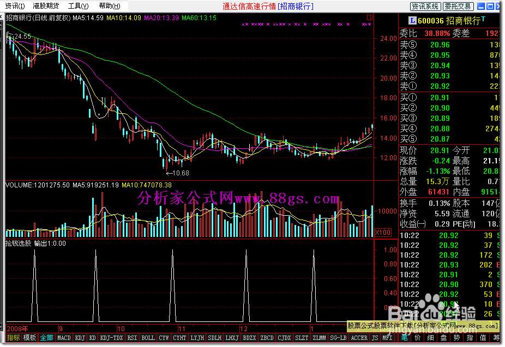505x347 pixels.
Task: Click the 卖① price 20.92
Action: [440, 86]
